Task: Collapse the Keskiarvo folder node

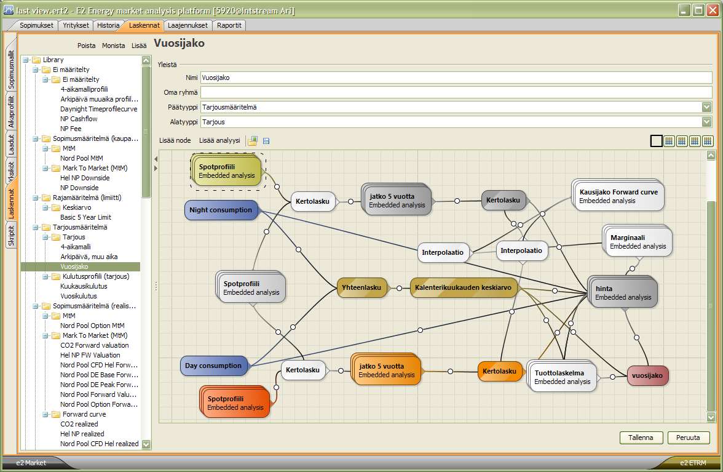Action: [45, 207]
